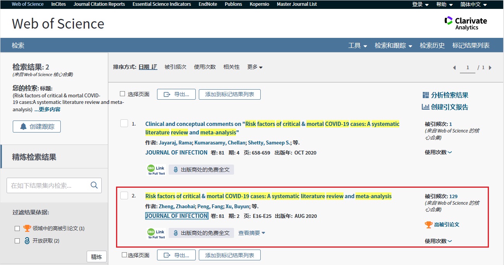Open 360 Link to Full Text for Jayaraj article
504x265 pixels.
point(156,170)
